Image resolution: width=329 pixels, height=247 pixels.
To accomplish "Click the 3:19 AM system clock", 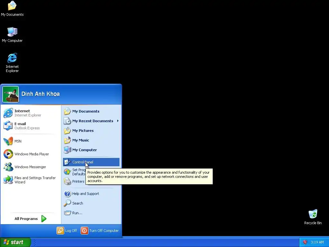I will tap(317, 242).
